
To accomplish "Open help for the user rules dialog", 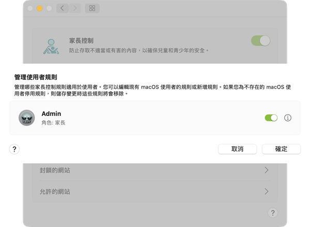I will coord(14,149).
